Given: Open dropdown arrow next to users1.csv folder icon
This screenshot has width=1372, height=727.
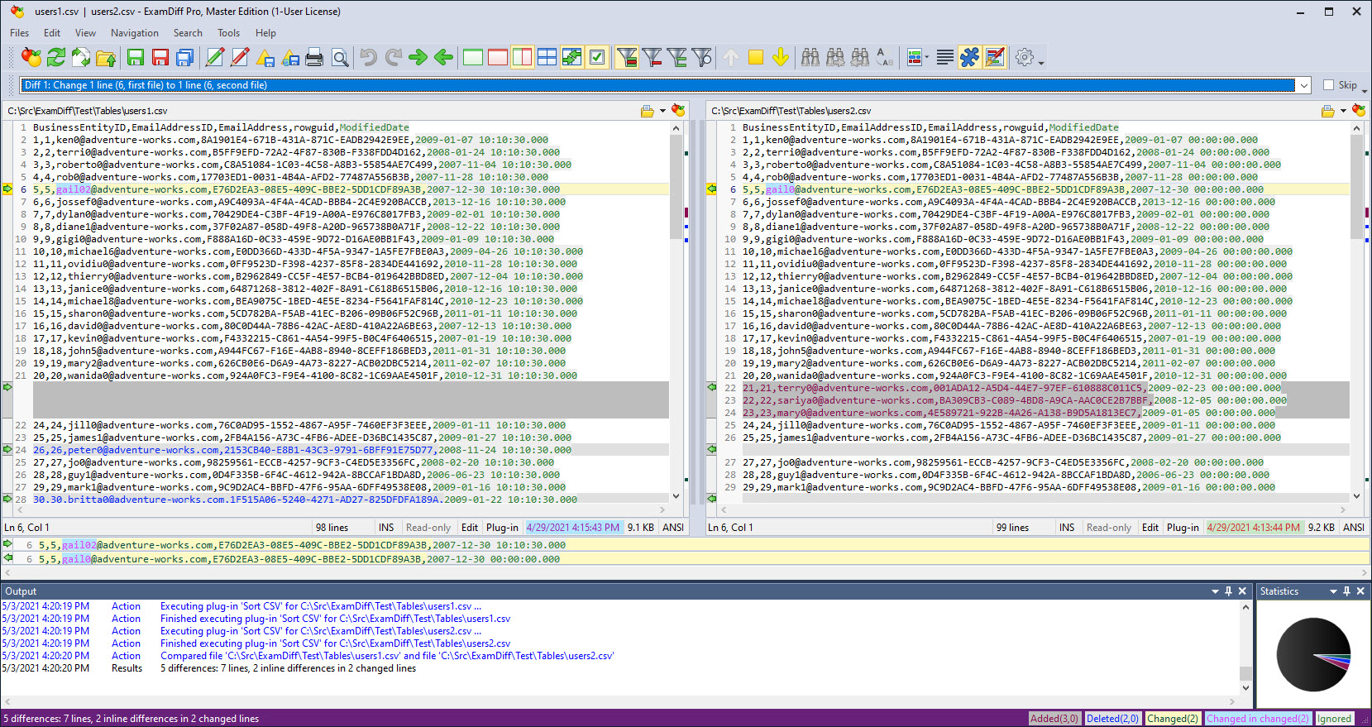Looking at the screenshot, I should click(662, 111).
